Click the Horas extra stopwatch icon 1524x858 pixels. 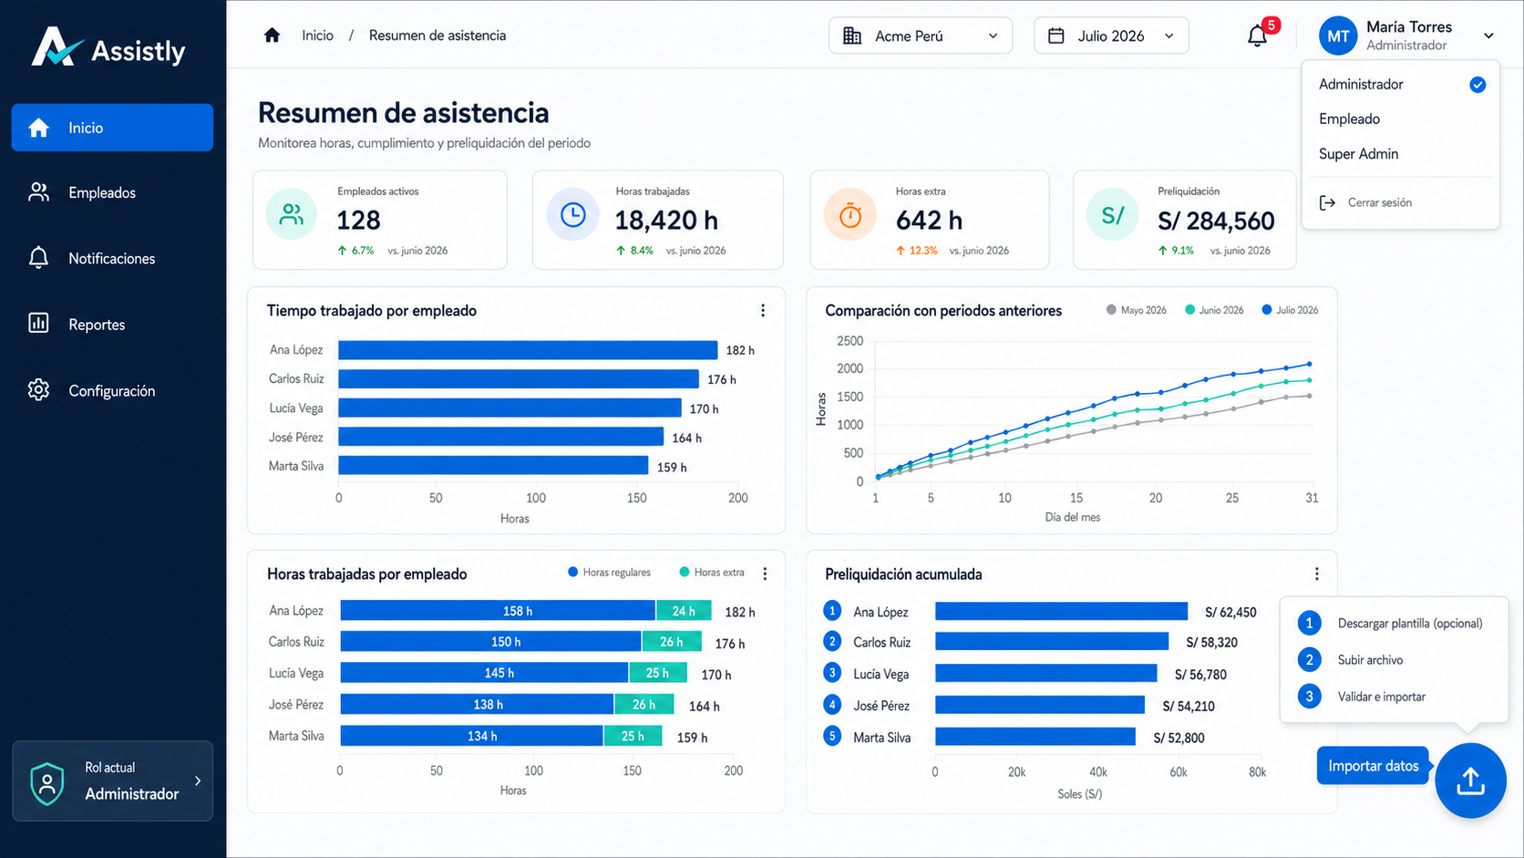tap(850, 215)
